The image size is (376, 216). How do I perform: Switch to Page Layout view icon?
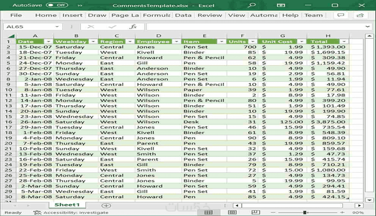[x=232, y=212]
